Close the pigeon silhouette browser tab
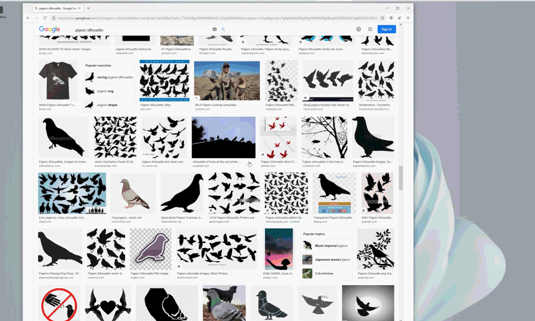The width and height of the screenshot is (535, 321). pos(80,8)
